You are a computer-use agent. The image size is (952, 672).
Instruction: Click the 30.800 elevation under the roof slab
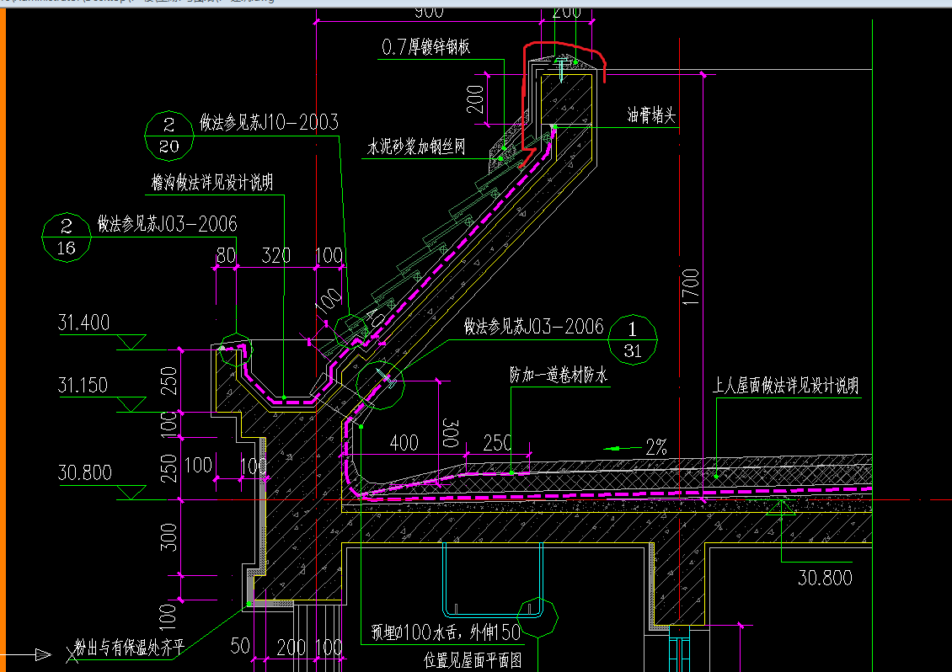pyautogui.click(x=825, y=578)
